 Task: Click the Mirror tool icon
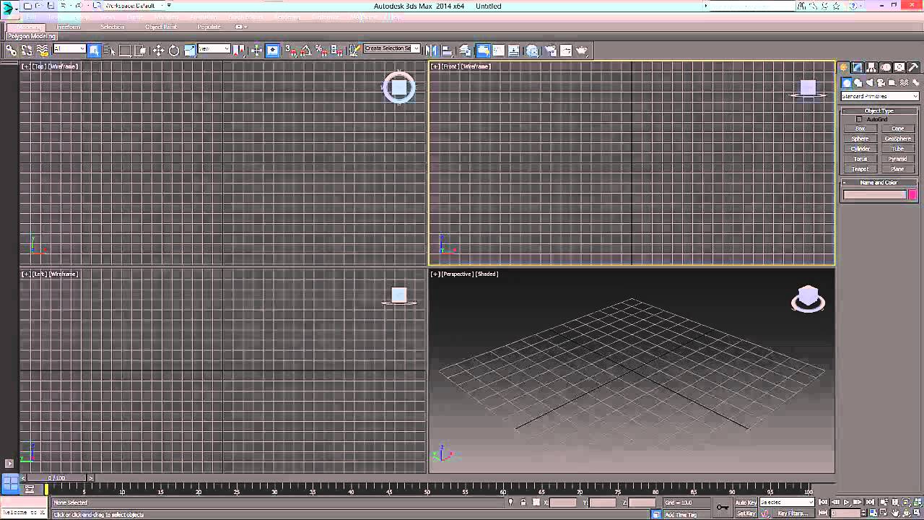pos(431,51)
